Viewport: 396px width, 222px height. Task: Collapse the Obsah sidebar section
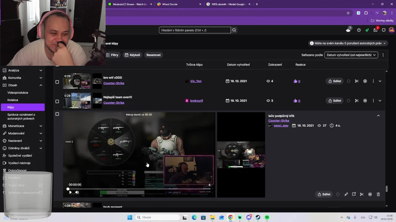[x=41, y=85]
